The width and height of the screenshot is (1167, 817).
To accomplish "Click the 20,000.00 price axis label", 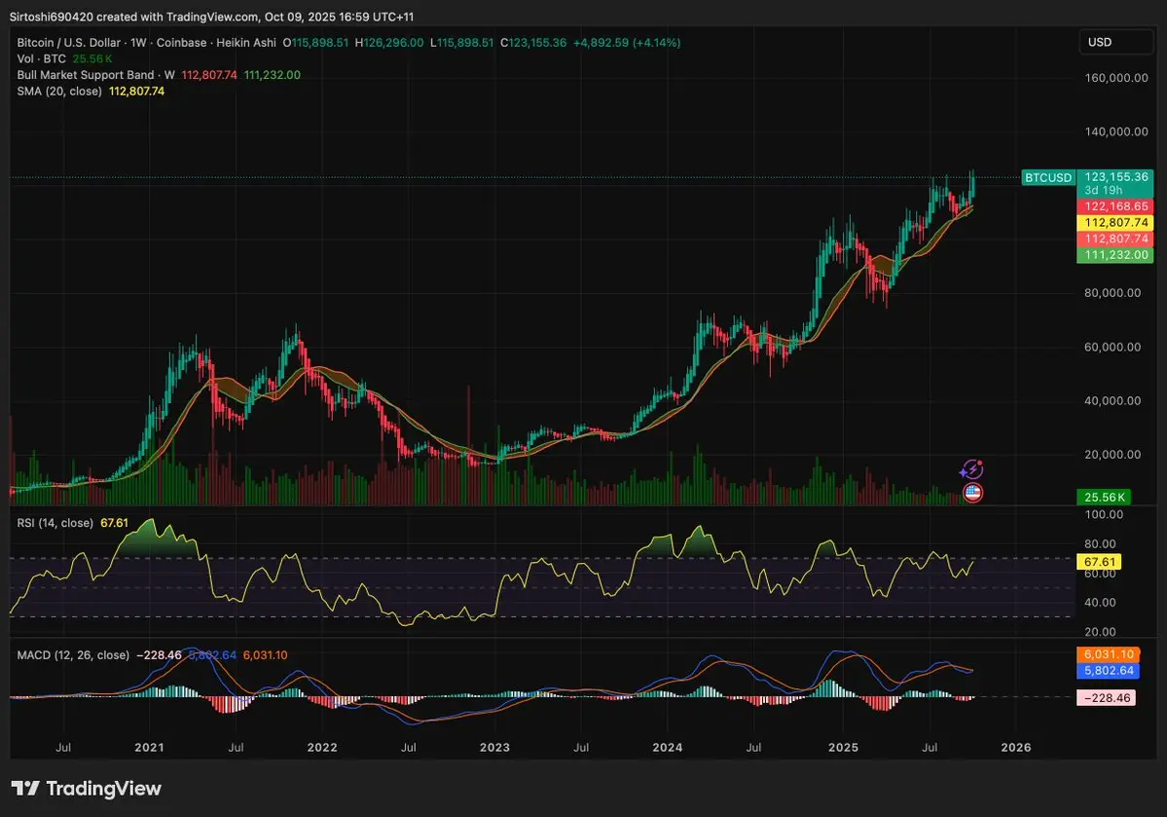I will point(1112,455).
